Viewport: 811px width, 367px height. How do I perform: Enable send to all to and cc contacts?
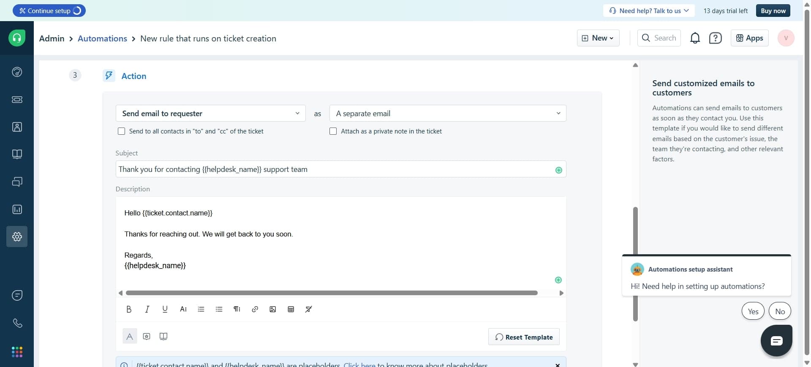(x=121, y=131)
